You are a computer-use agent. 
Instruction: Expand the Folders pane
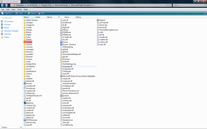pos(21,127)
